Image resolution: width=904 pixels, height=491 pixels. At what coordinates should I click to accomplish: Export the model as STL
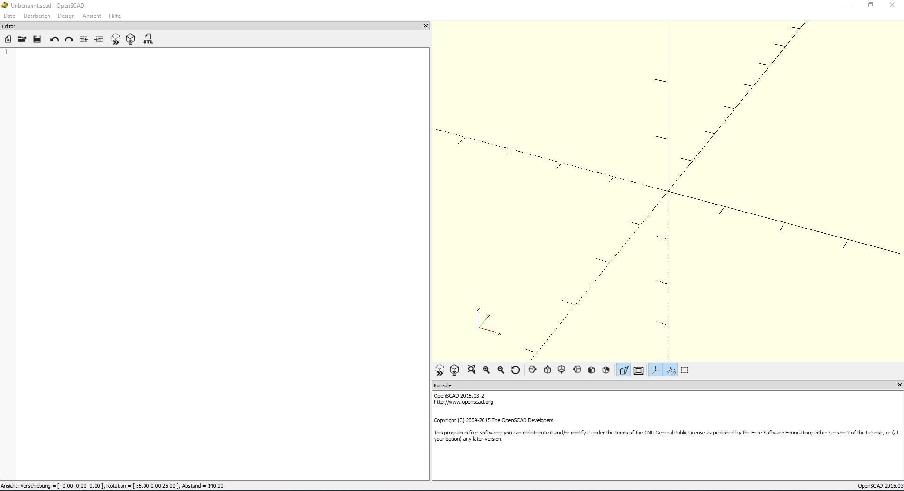point(148,39)
